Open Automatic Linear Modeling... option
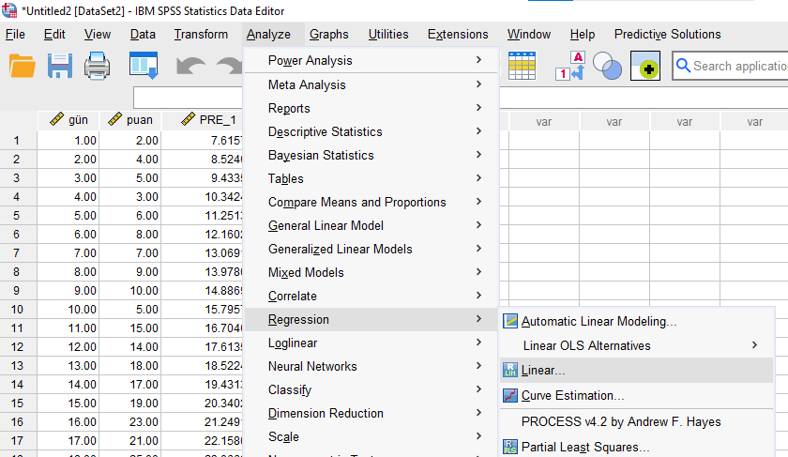 pos(599,321)
